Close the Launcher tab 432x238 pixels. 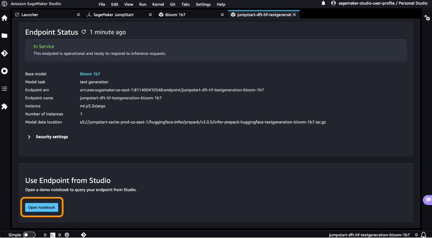click(78, 15)
